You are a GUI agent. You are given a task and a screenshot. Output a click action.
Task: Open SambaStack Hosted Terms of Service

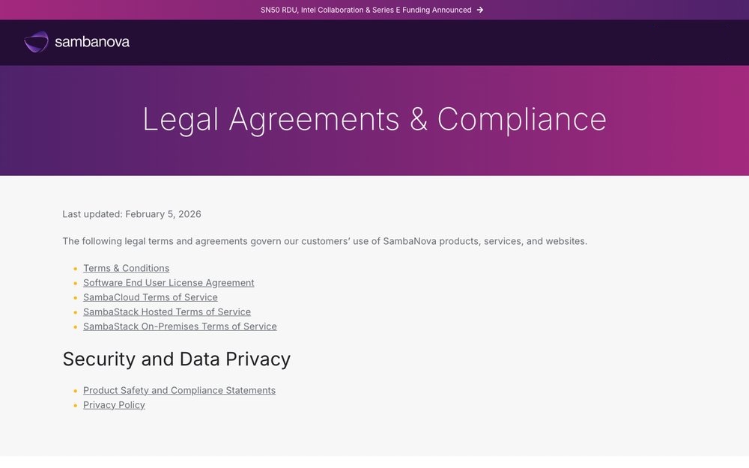pyautogui.click(x=166, y=312)
